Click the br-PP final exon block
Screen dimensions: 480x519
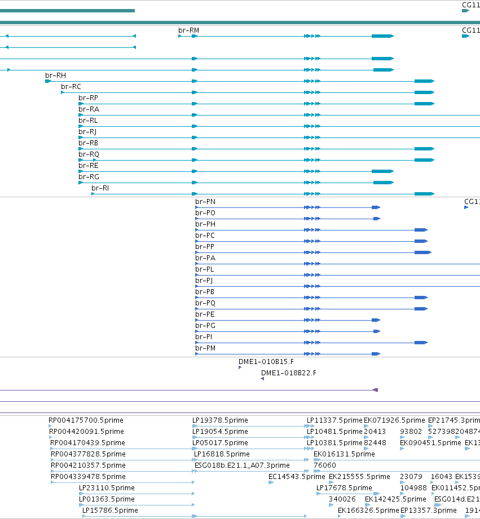[422, 252]
